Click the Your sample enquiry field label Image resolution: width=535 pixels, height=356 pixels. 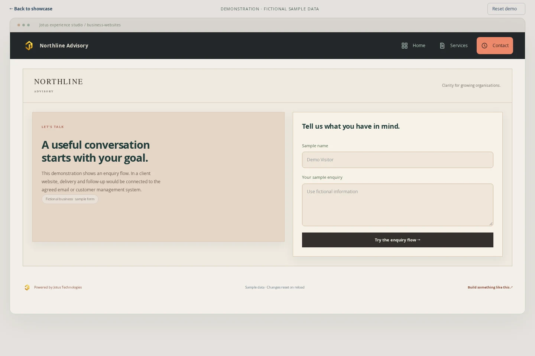point(322,177)
